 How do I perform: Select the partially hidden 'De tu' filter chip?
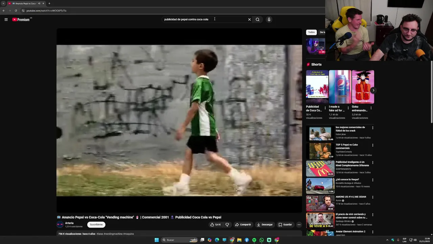click(322, 32)
